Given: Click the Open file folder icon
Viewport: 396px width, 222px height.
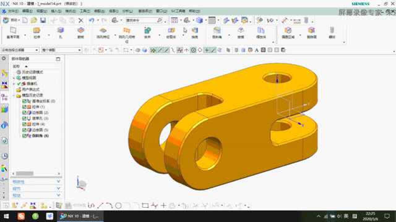Looking at the screenshot, I should pos(34,20).
